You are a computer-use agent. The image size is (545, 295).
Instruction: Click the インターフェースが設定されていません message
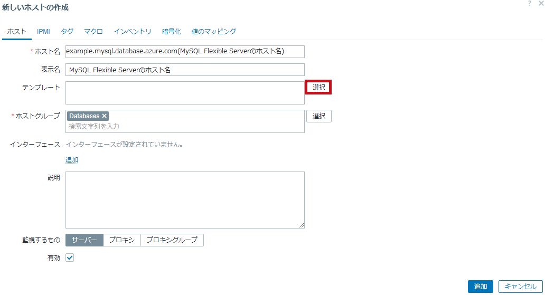(x=125, y=145)
